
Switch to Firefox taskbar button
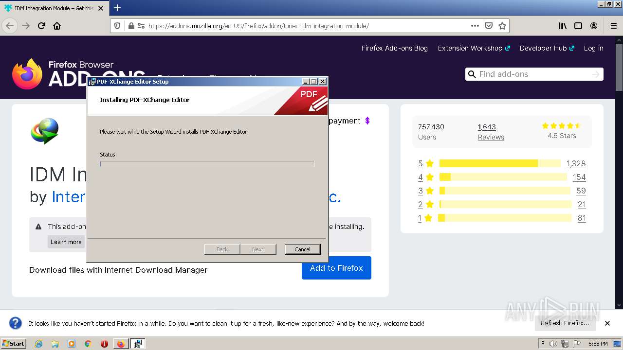120,344
